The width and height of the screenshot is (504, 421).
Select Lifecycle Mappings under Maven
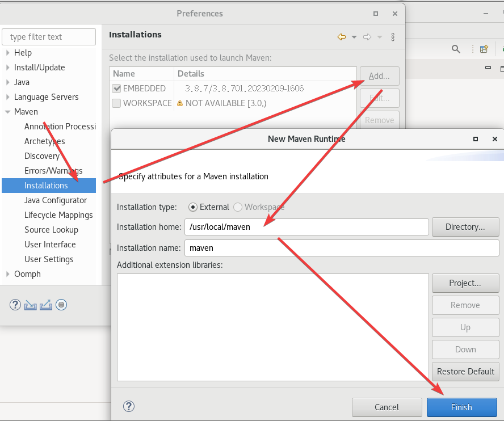click(x=58, y=215)
